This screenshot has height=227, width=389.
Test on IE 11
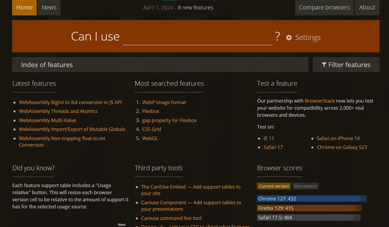click(269, 139)
